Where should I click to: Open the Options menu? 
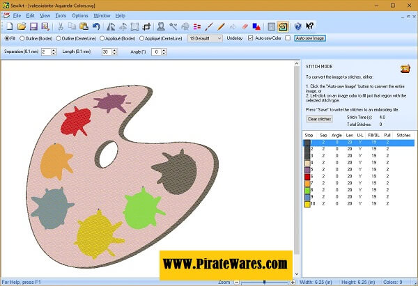point(79,15)
